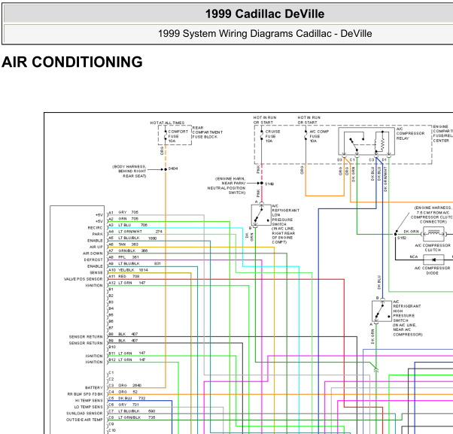
Task: Click the '1999 System Wiring Diagrams Cadillac - DeVille' subtitle
Action: 265,34
